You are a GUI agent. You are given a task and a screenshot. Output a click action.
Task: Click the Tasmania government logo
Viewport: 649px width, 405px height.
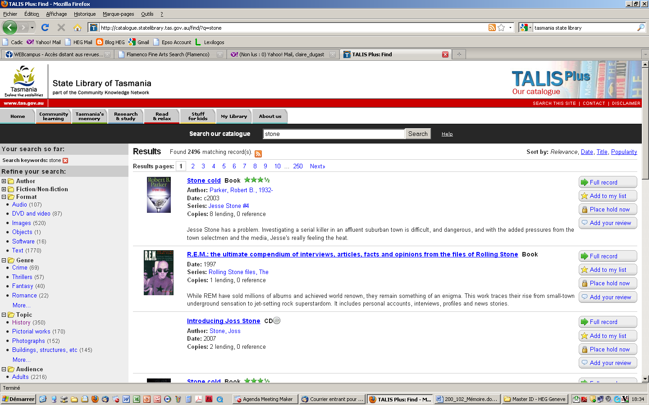point(24,81)
